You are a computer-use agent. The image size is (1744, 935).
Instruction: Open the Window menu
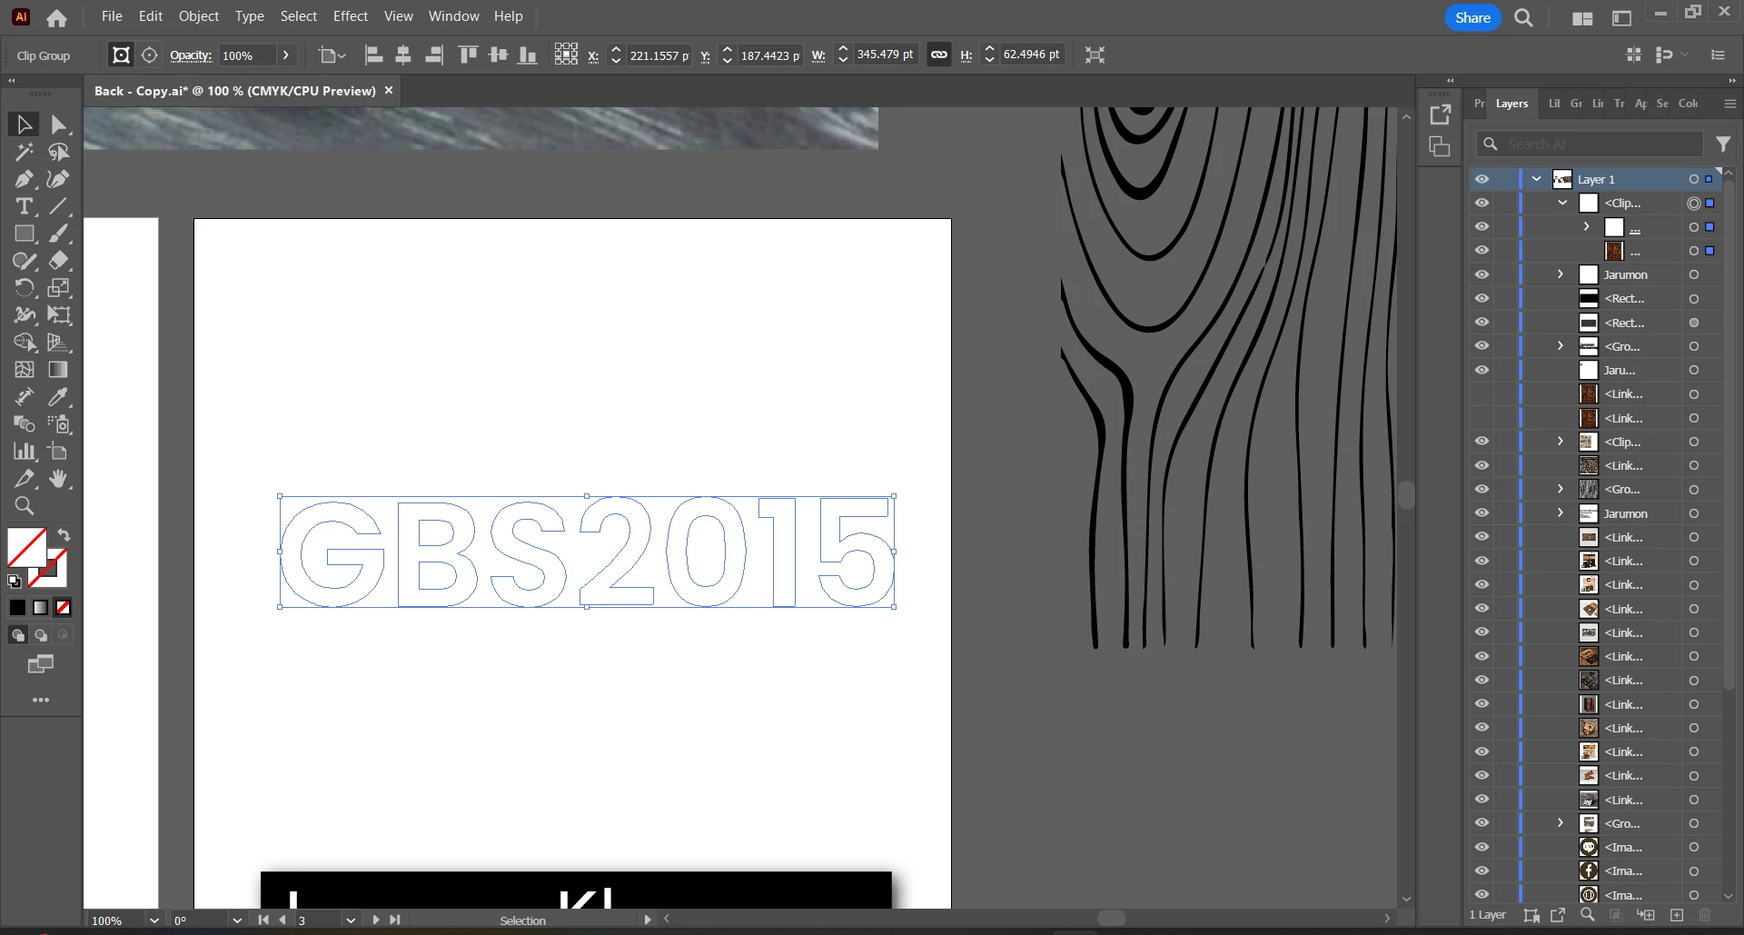pyautogui.click(x=453, y=16)
